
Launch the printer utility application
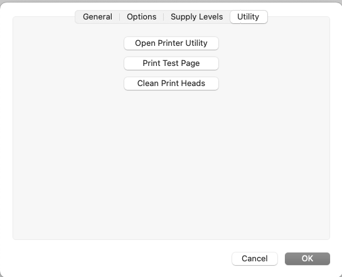point(171,43)
